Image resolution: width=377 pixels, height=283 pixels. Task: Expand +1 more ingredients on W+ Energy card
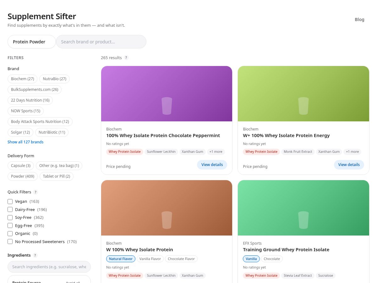pyautogui.click(x=352, y=152)
